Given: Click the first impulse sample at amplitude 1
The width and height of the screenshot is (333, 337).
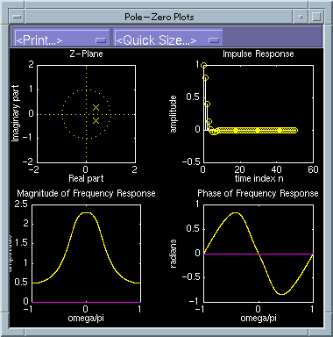Looking at the screenshot, I should click(204, 66).
